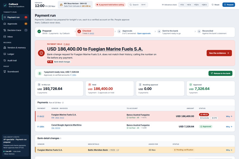Open invoice CBA-02210 link
Image resolution: width=239 pixels, height=159 pixels.
tap(56, 128)
